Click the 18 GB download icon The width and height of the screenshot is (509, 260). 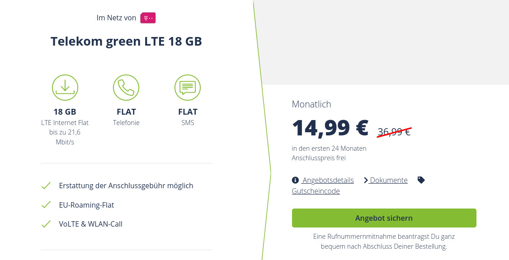(65, 88)
